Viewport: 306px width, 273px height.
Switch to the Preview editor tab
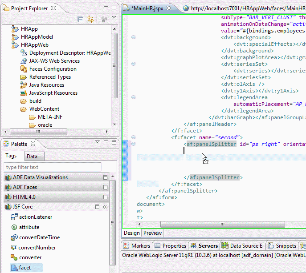point(152,233)
